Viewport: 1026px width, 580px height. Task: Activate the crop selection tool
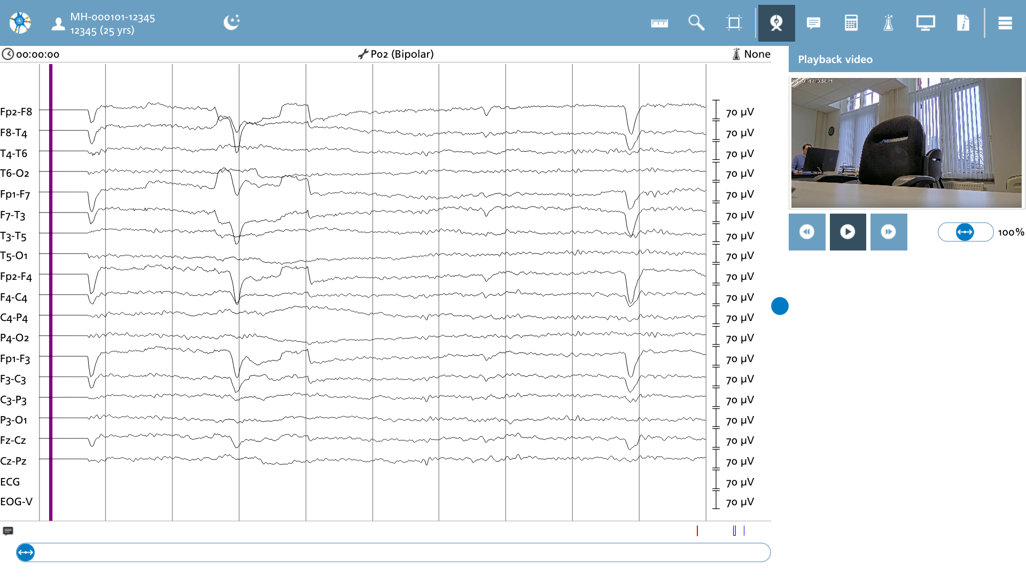[734, 23]
